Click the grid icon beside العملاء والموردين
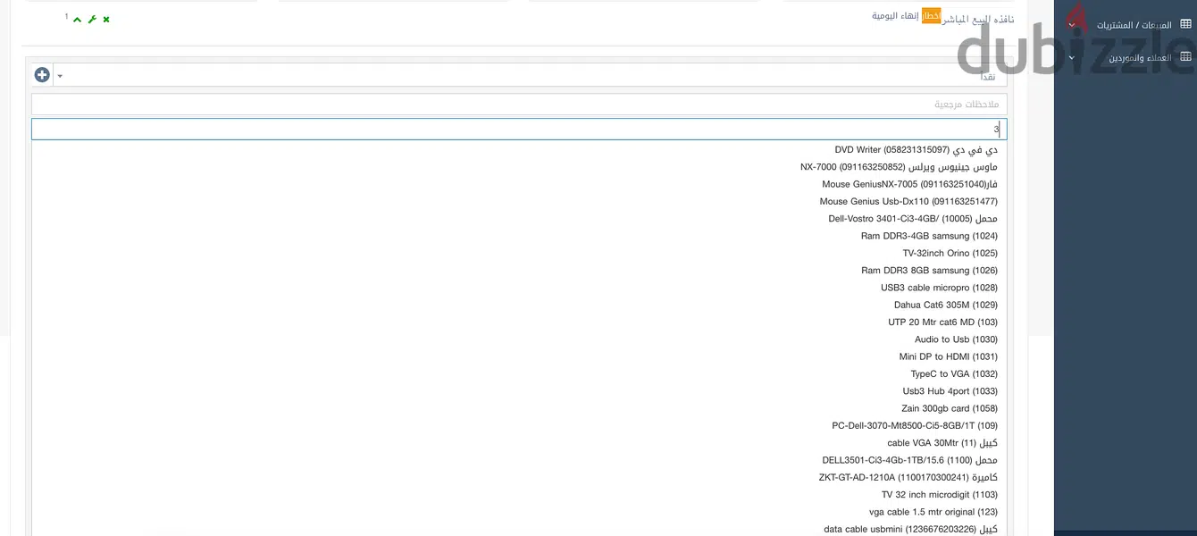Screen dimensions: 1197x536 1185,57
